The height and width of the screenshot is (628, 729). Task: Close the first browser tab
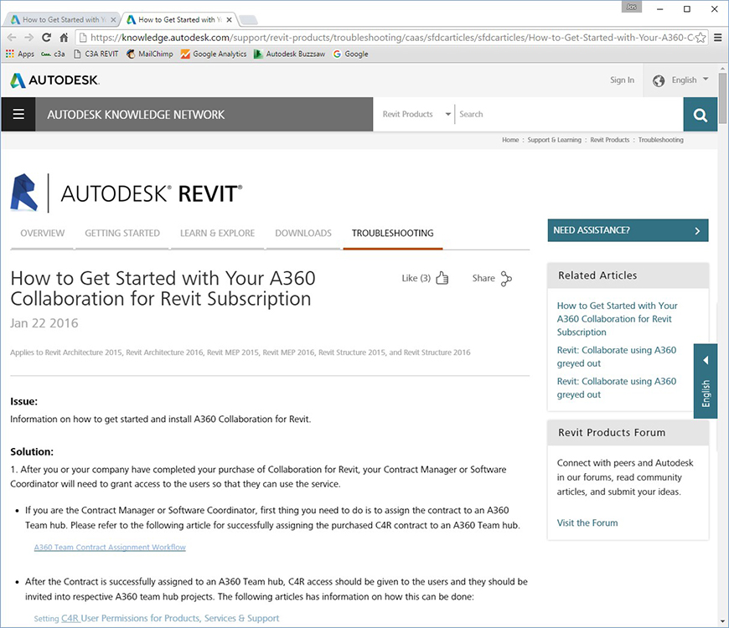click(x=113, y=20)
